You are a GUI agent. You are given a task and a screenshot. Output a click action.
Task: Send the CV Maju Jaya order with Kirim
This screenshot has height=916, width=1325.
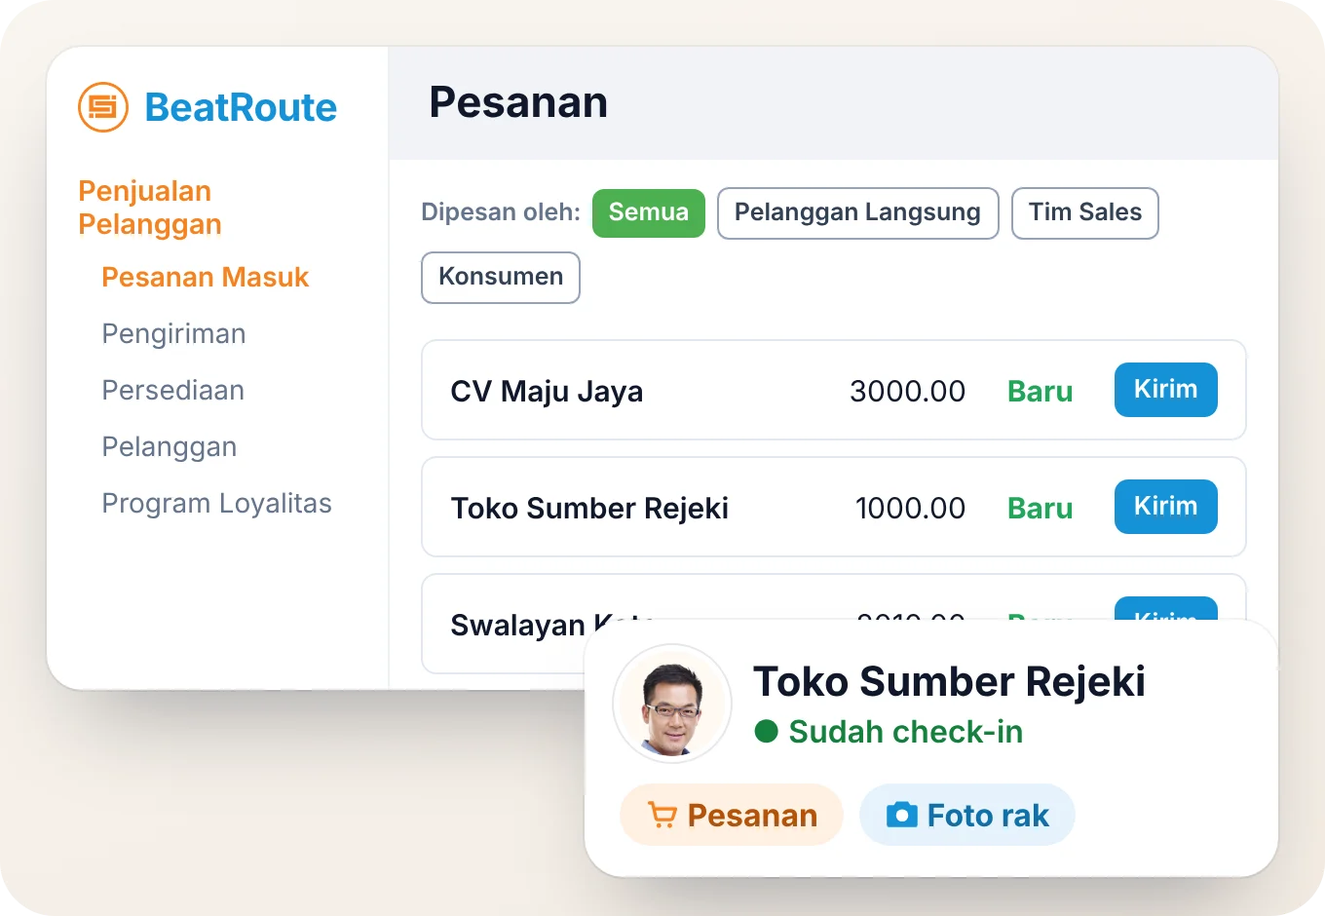(x=1165, y=390)
